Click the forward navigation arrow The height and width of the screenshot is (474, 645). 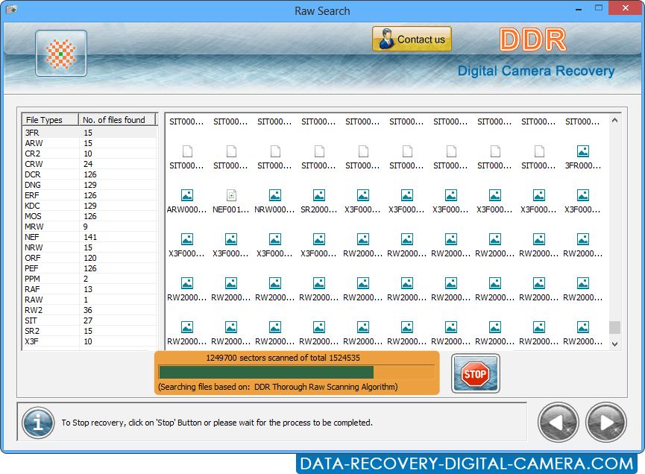tap(605, 422)
